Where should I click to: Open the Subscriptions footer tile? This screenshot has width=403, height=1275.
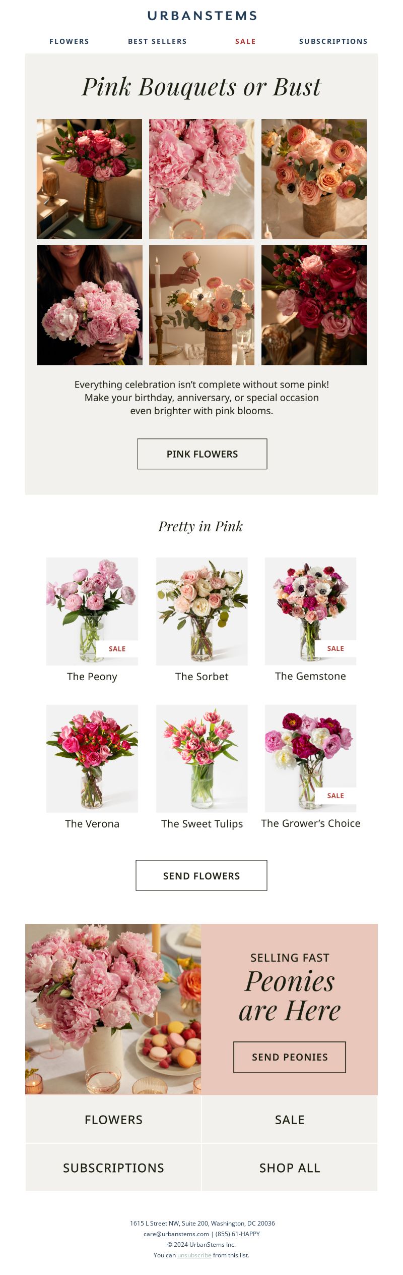(x=113, y=1168)
